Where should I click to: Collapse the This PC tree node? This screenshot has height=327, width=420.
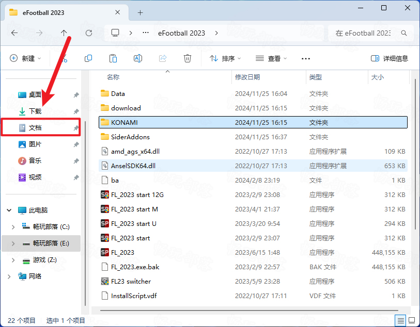tap(9, 210)
